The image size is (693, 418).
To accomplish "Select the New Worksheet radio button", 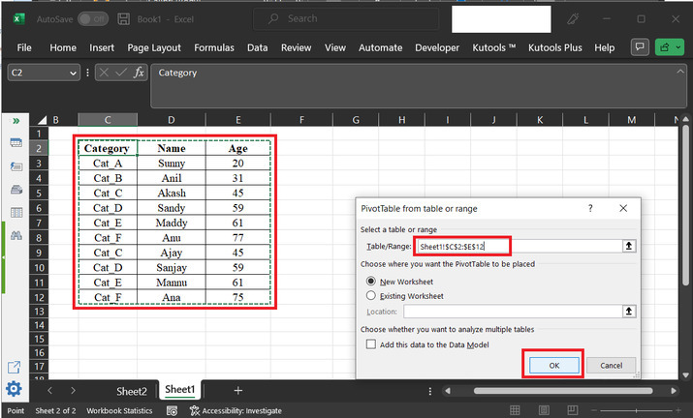I will 370,281.
